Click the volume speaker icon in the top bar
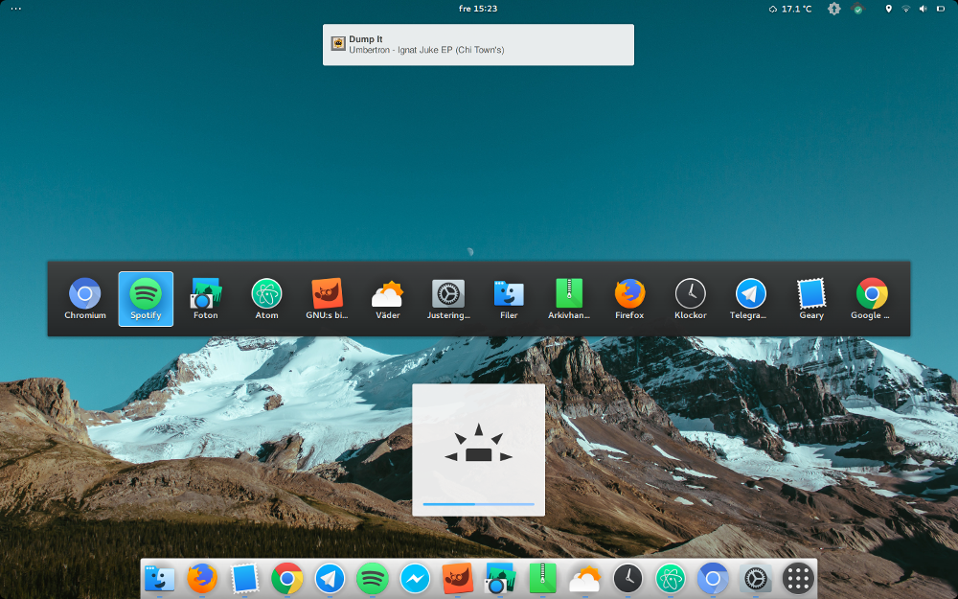This screenshot has height=599, width=958. point(924,9)
